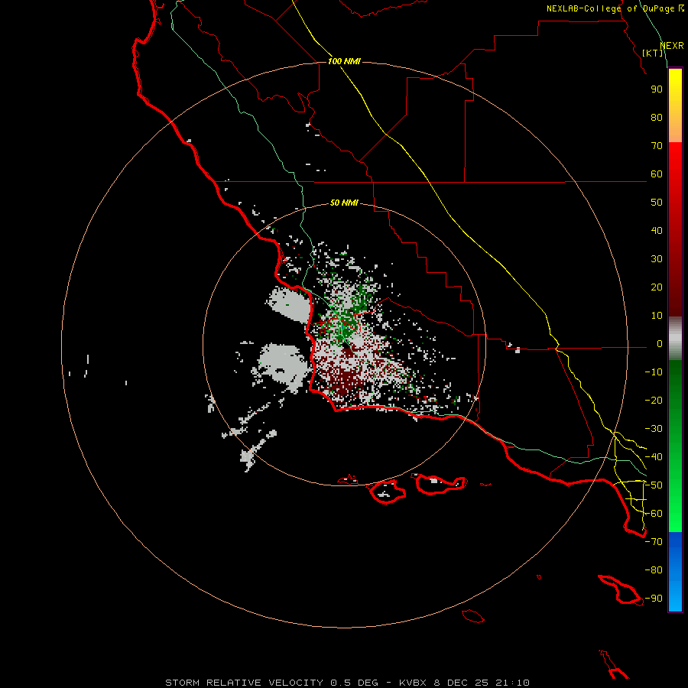Image resolution: width=688 pixels, height=688 pixels.
Task: Click the 70 value on the velocity scale
Action: tap(657, 146)
